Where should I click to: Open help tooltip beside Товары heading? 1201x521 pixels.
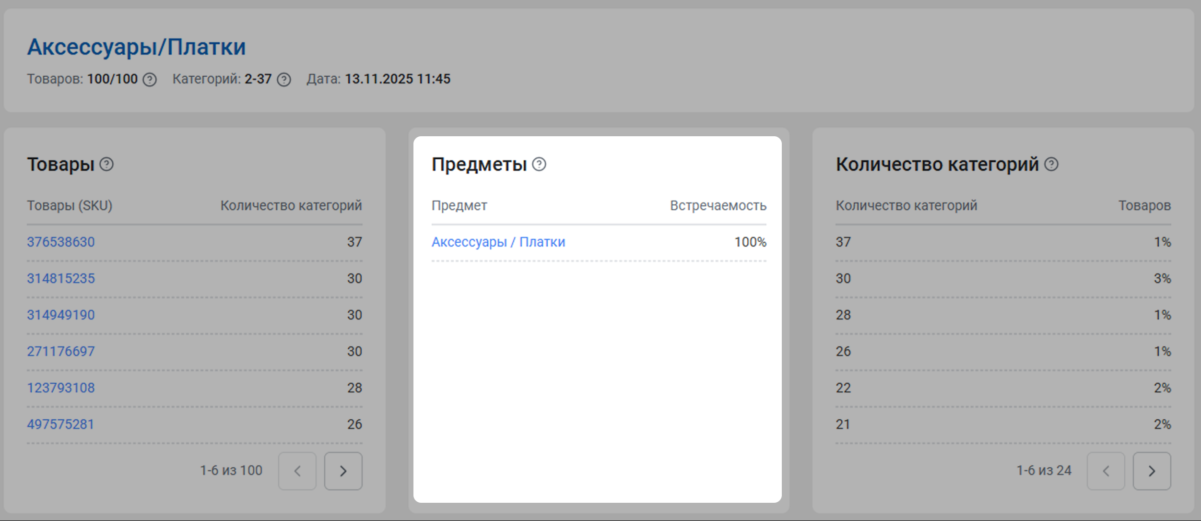106,165
